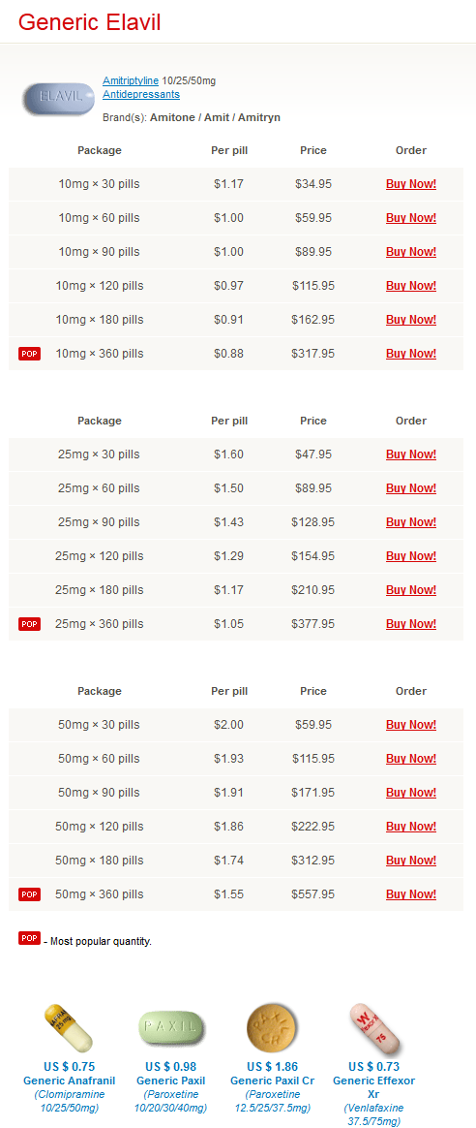The image size is (476, 1128).
Task: Order the 50mg × 60 pills package
Action: [x=410, y=759]
